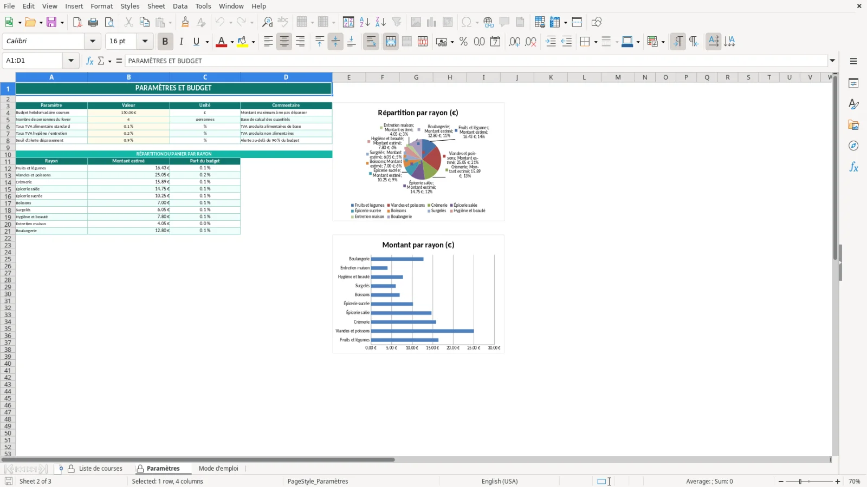
Task: Open font size dropdown
Action: tap(145, 41)
